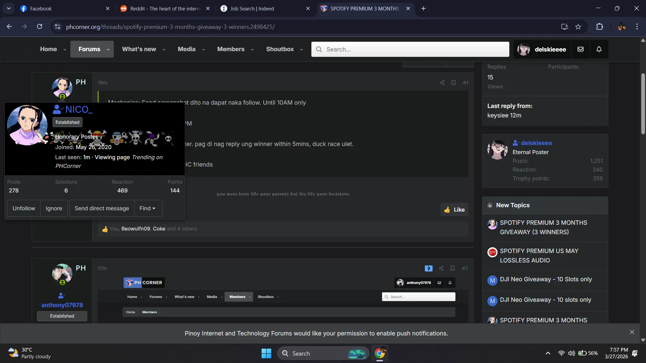Click the share icon on post #2
This screenshot has height=363, width=646.
click(441, 268)
